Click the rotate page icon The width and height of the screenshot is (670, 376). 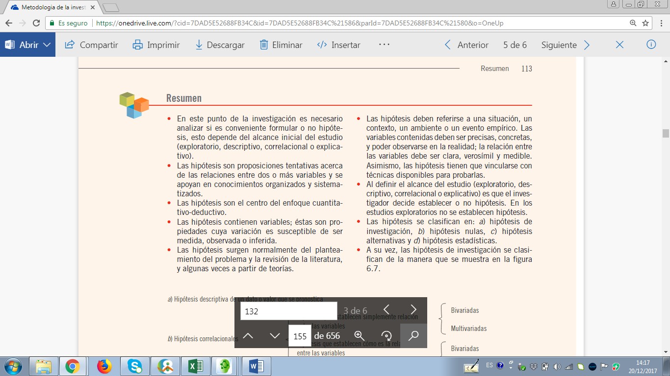(386, 336)
